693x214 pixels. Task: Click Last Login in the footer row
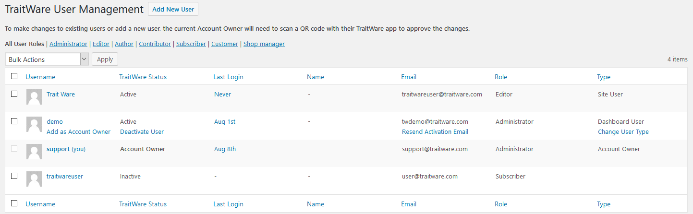tap(229, 204)
